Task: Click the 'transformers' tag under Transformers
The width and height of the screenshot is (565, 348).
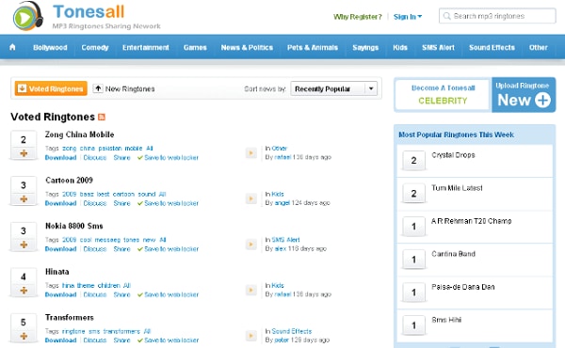Action: (121, 331)
